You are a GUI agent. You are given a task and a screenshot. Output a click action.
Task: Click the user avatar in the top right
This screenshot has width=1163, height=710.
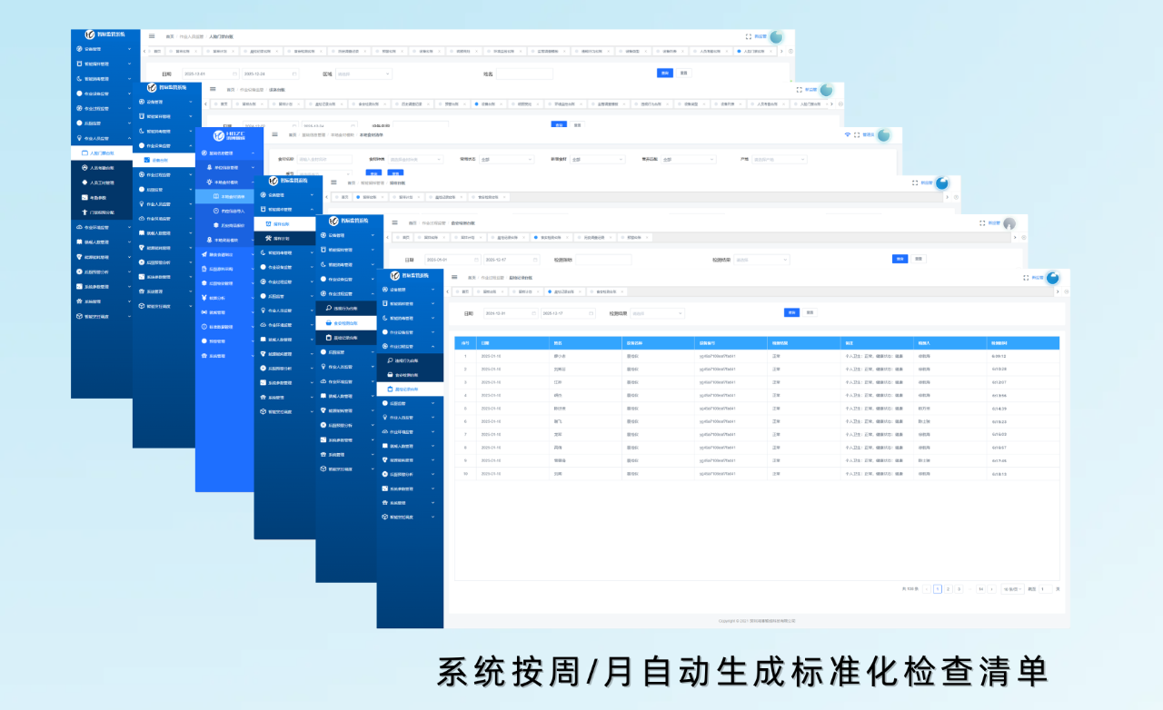(1052, 279)
